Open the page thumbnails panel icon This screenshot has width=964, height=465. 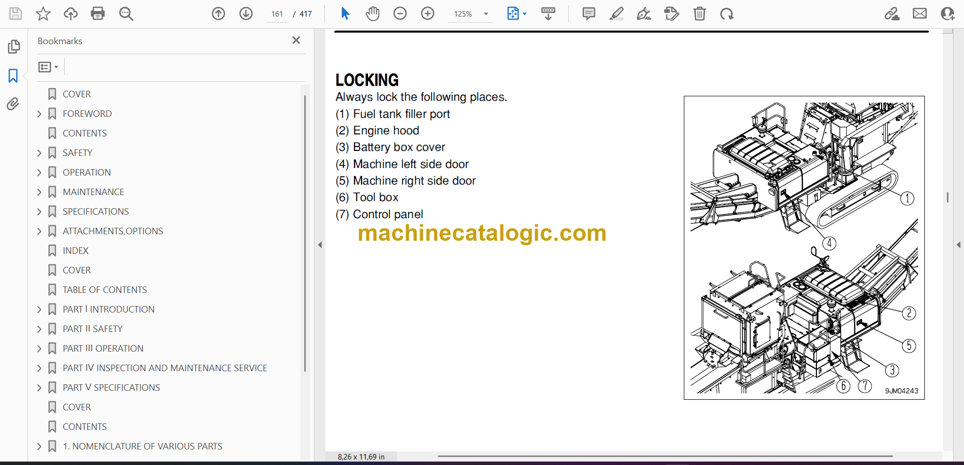[14, 47]
